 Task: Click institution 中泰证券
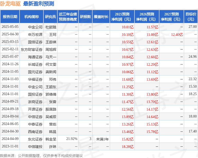pos(35,124)
